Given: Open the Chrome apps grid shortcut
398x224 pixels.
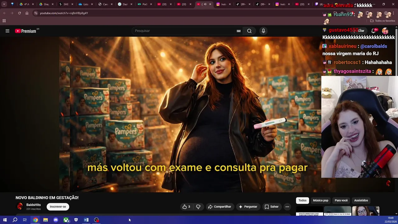Looking at the screenshot, I should tap(4, 21).
